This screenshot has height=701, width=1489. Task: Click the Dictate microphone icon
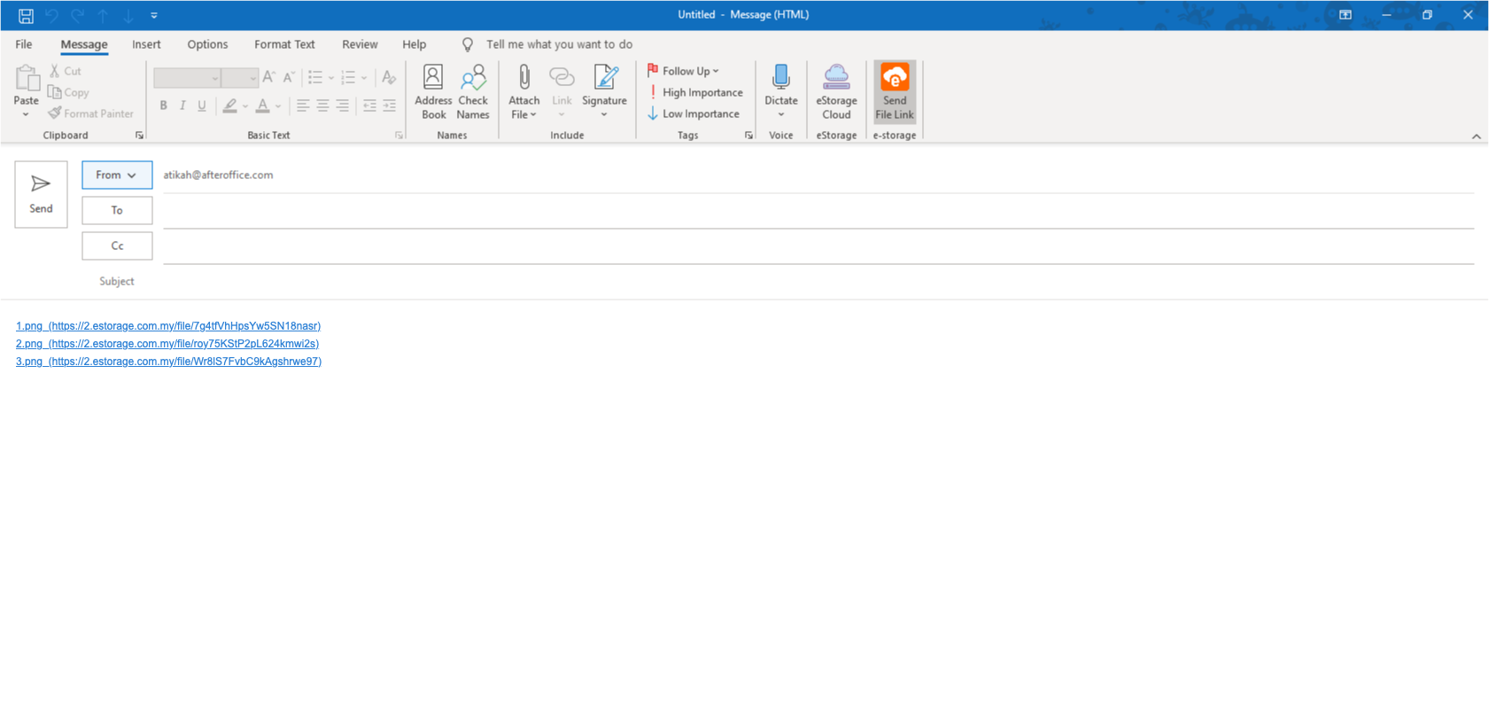780,80
